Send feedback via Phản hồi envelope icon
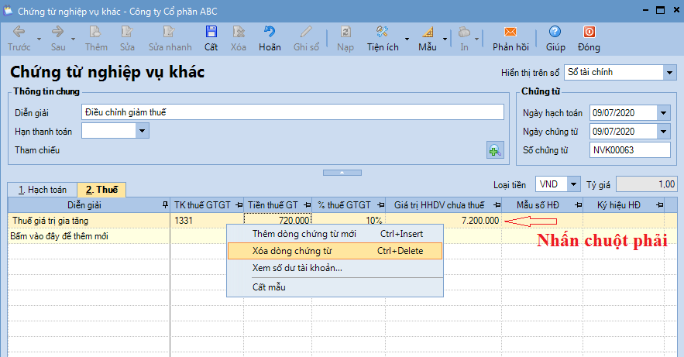684x357 pixels. point(510,32)
